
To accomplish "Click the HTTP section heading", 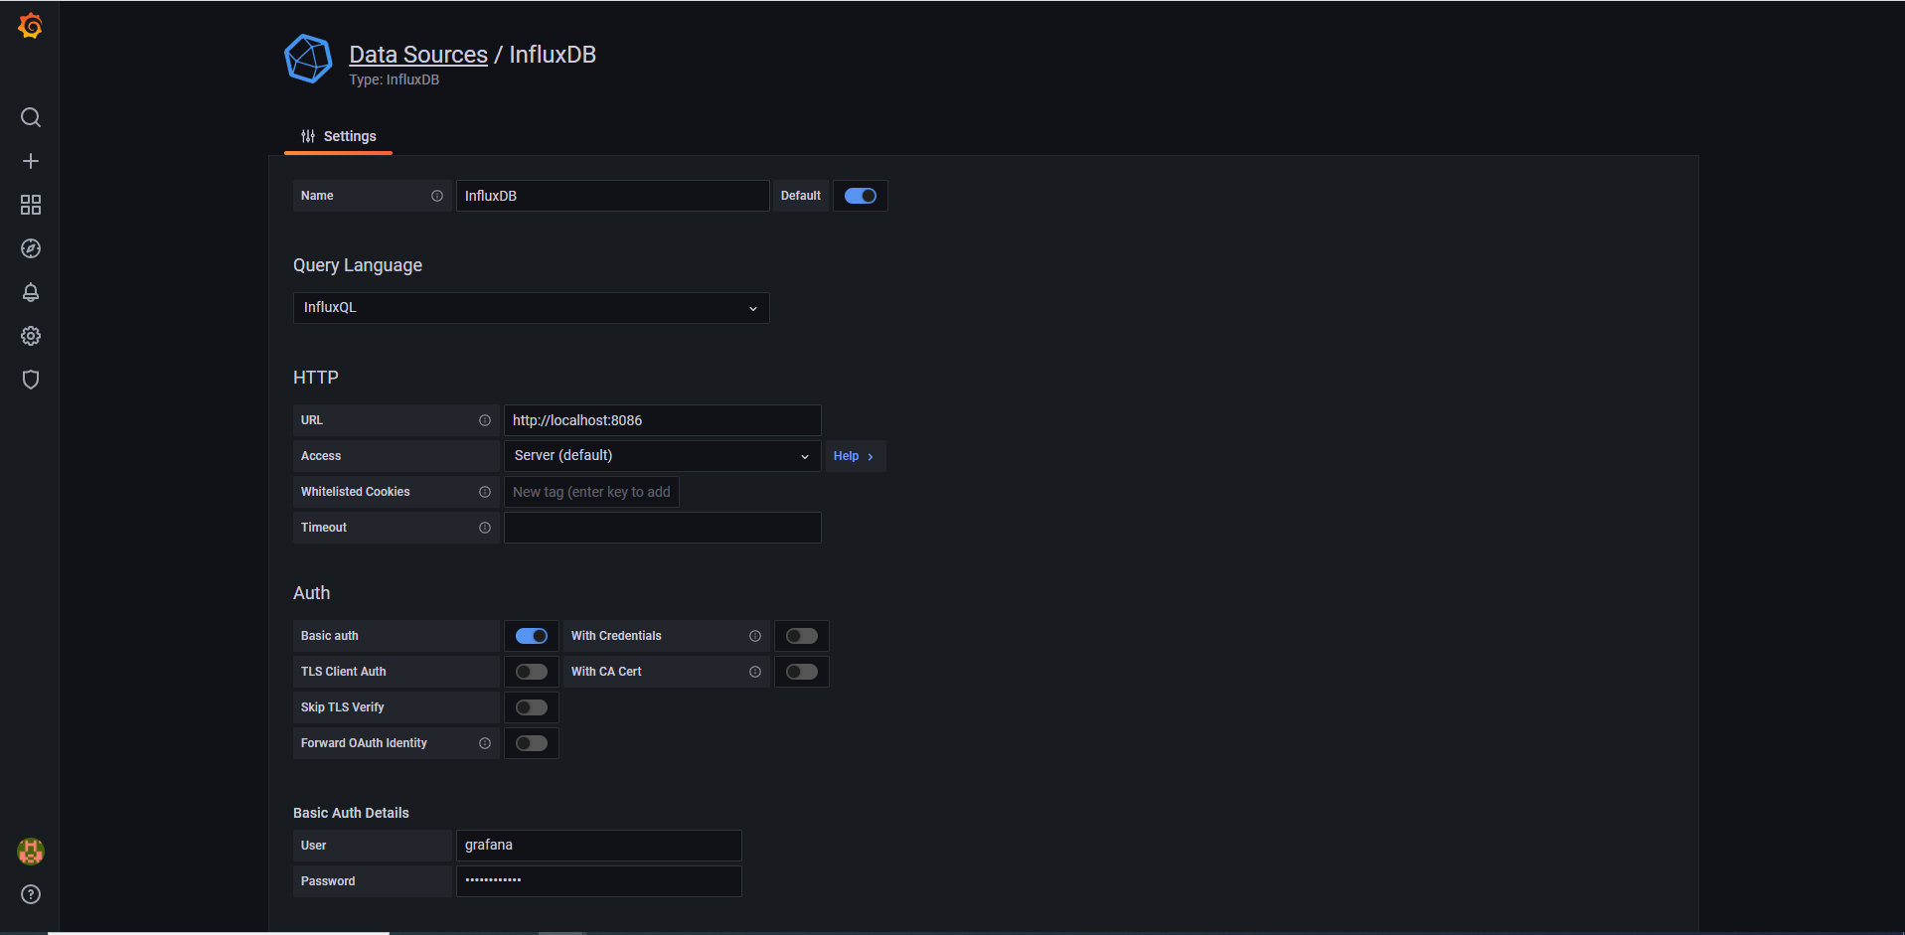I will click(x=316, y=378).
